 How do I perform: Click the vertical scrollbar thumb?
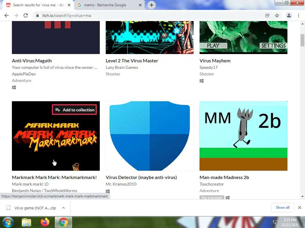(x=303, y=40)
